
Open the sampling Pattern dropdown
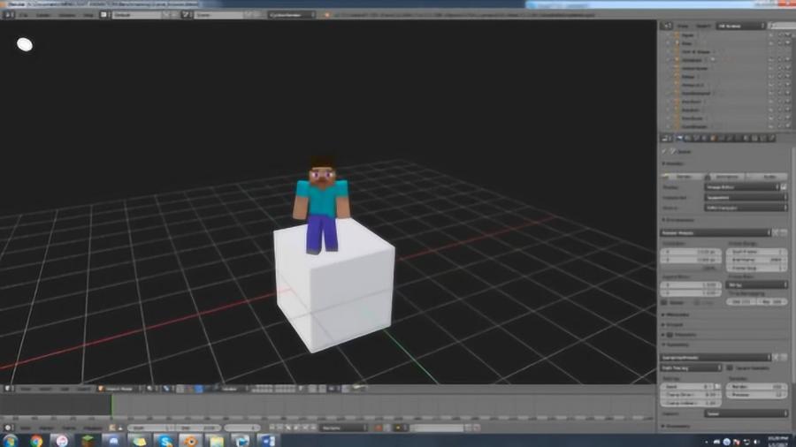click(x=746, y=413)
